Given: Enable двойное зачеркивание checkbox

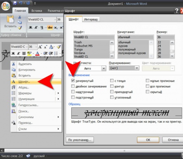Looking at the screenshot, I should click(x=73, y=86).
